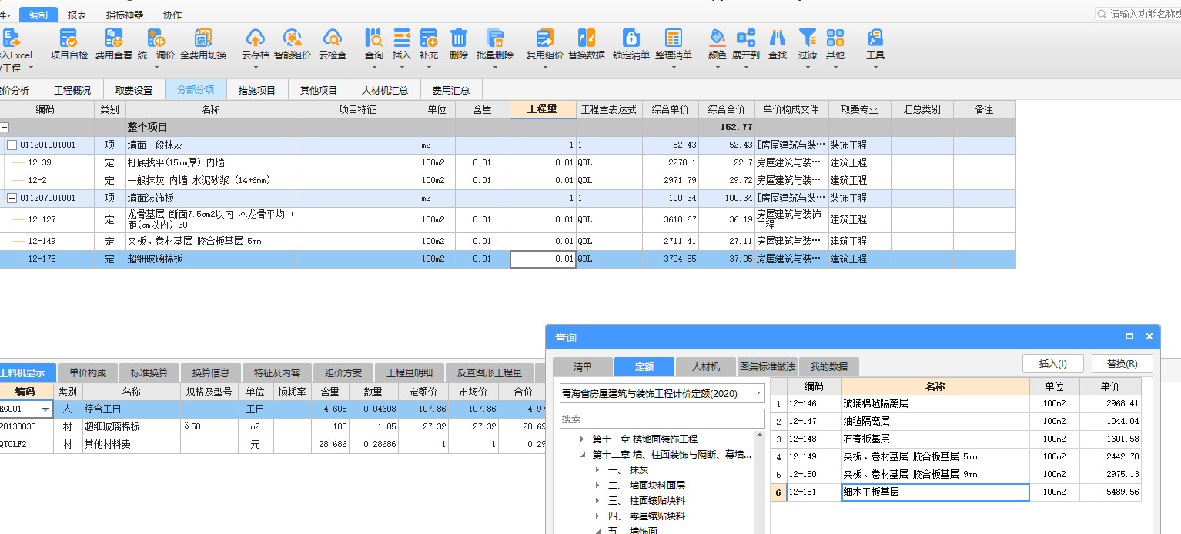This screenshot has height=534, width=1181.
Task: Open the 费用汇总 tab
Action: click(451, 90)
